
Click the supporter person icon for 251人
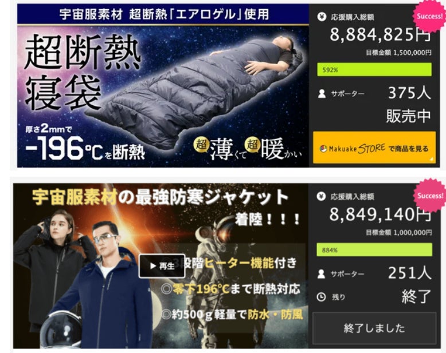(321, 274)
